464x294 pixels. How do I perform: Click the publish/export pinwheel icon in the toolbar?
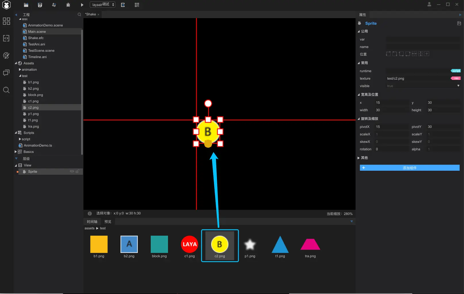click(54, 5)
